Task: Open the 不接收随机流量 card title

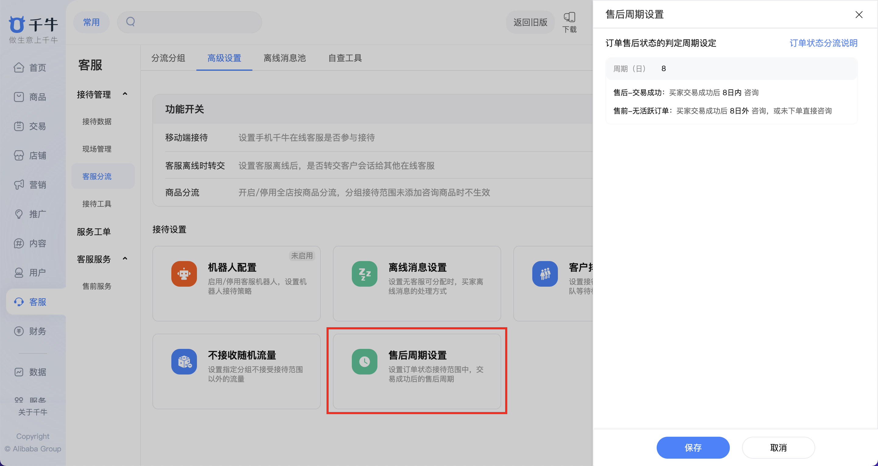Action: tap(242, 355)
